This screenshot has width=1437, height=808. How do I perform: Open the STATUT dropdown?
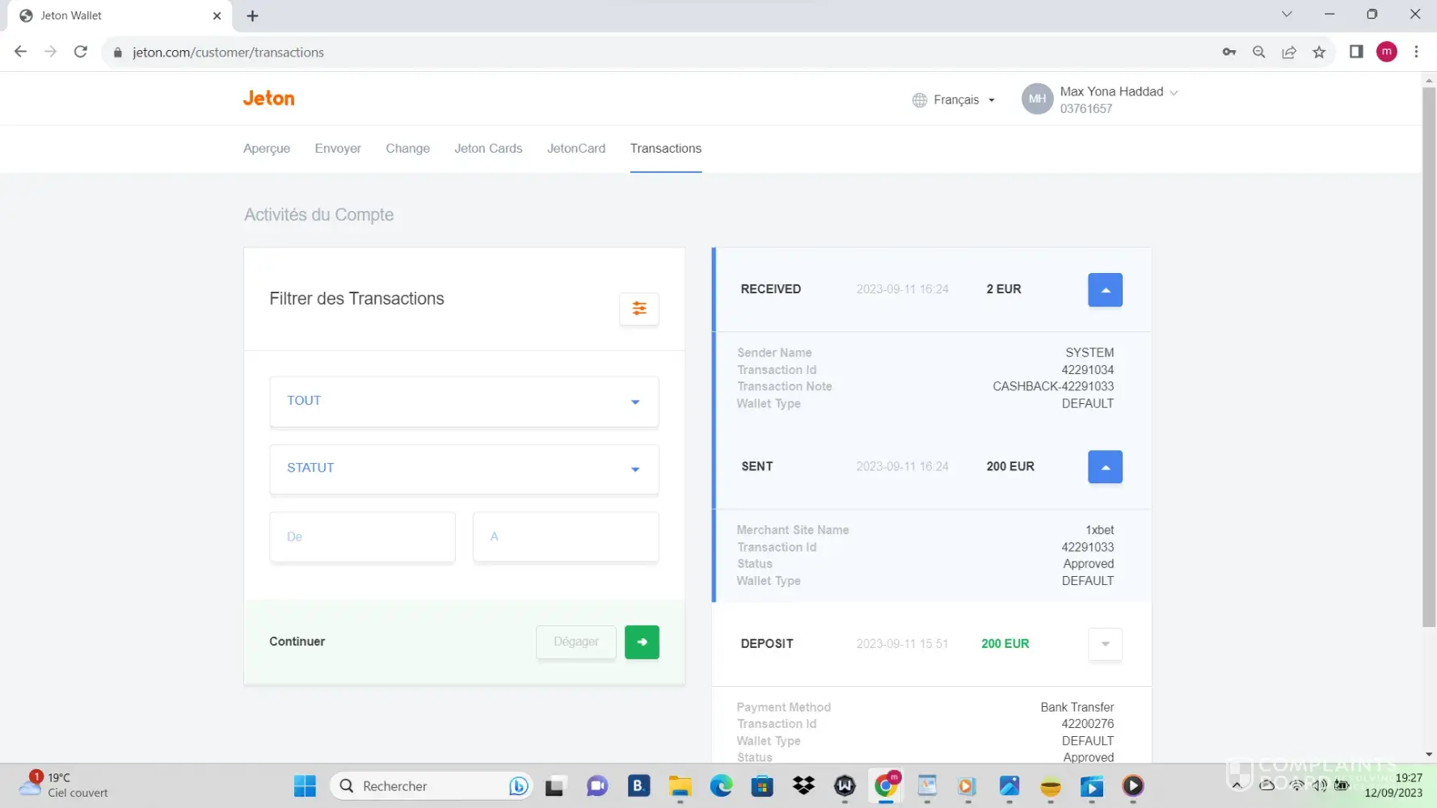point(464,469)
